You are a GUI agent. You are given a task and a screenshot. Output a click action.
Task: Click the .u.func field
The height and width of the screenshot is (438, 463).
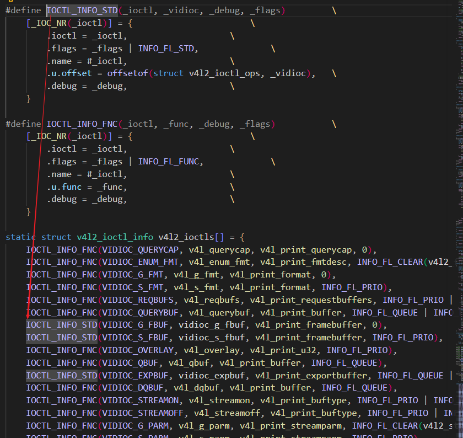click(x=64, y=187)
